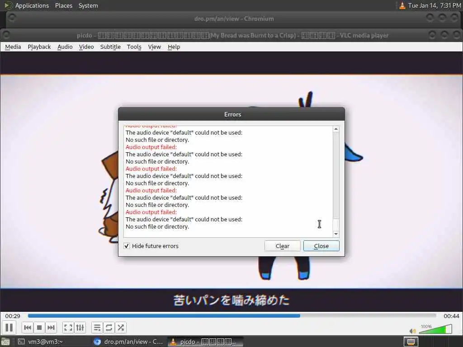Toggle the playlist view icon
The image size is (463, 347).
(x=97, y=328)
